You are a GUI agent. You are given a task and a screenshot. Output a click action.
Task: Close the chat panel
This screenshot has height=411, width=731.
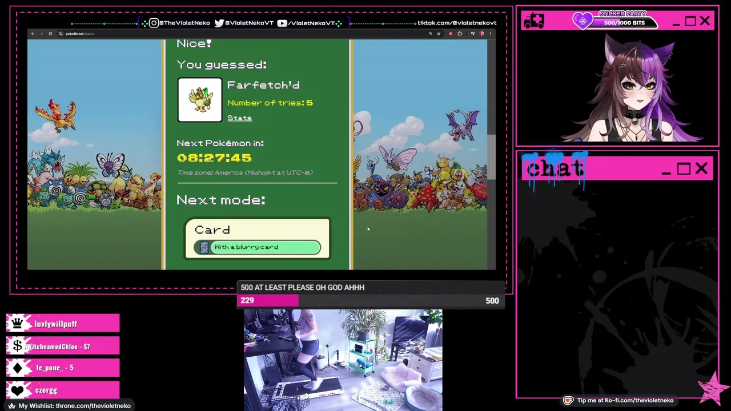701,169
